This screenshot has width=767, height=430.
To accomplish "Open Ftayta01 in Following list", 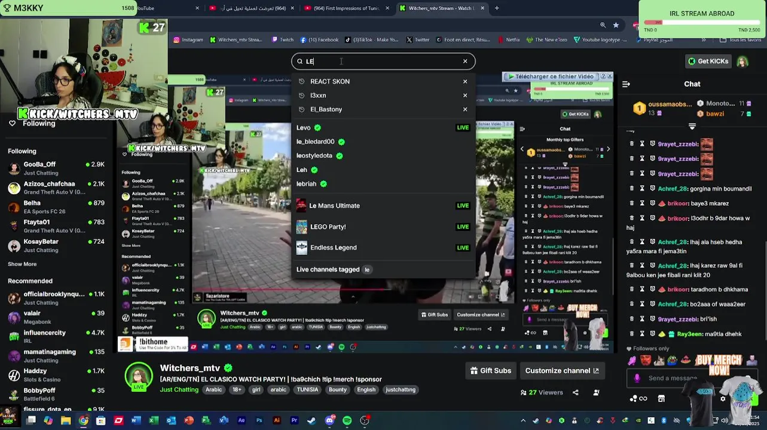I will click(x=57, y=226).
